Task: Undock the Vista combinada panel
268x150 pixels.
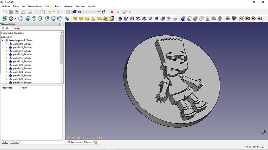Action: click(x=59, y=24)
